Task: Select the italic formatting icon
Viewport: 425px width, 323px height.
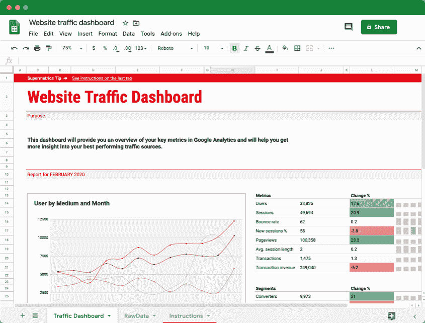Action: click(245, 48)
